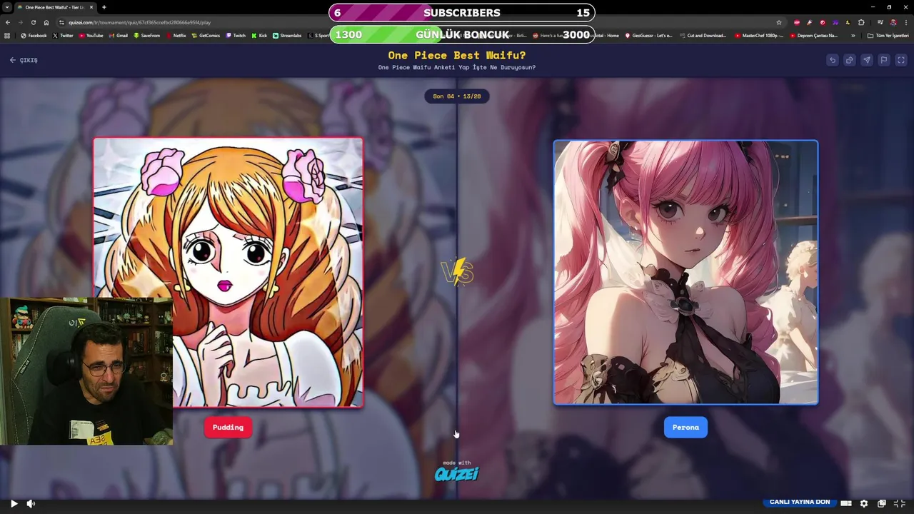Open the Kick bookmark

(x=259, y=35)
